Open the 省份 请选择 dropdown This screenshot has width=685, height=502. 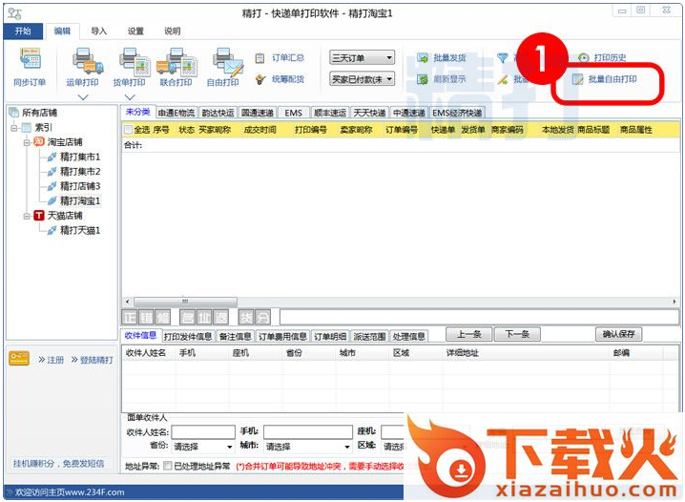click(x=203, y=447)
